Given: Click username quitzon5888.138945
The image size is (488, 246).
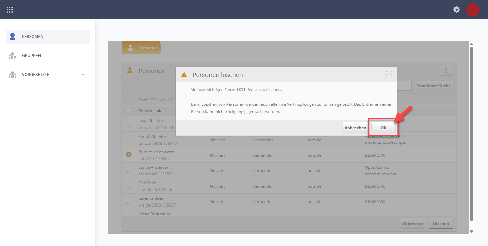Looking at the screenshot, I should [x=158, y=143].
